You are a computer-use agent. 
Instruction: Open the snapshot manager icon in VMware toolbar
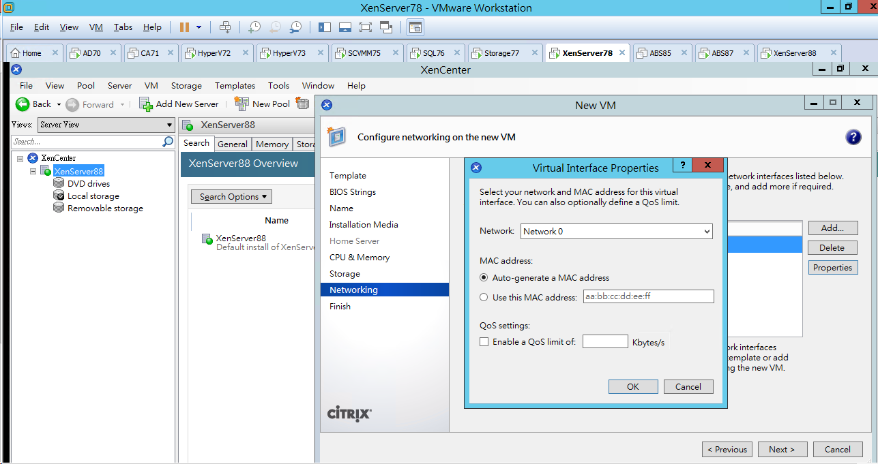point(295,27)
